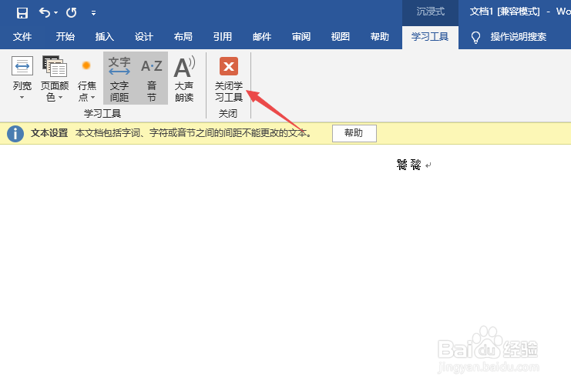This screenshot has width=571, height=387.
Task: Switch to the 开始 tab
Action: (x=65, y=37)
